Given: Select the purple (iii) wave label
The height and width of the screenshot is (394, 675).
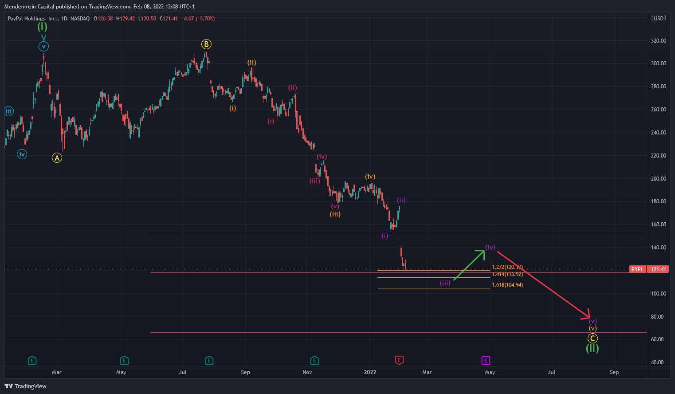Looking at the screenshot, I should click(445, 283).
